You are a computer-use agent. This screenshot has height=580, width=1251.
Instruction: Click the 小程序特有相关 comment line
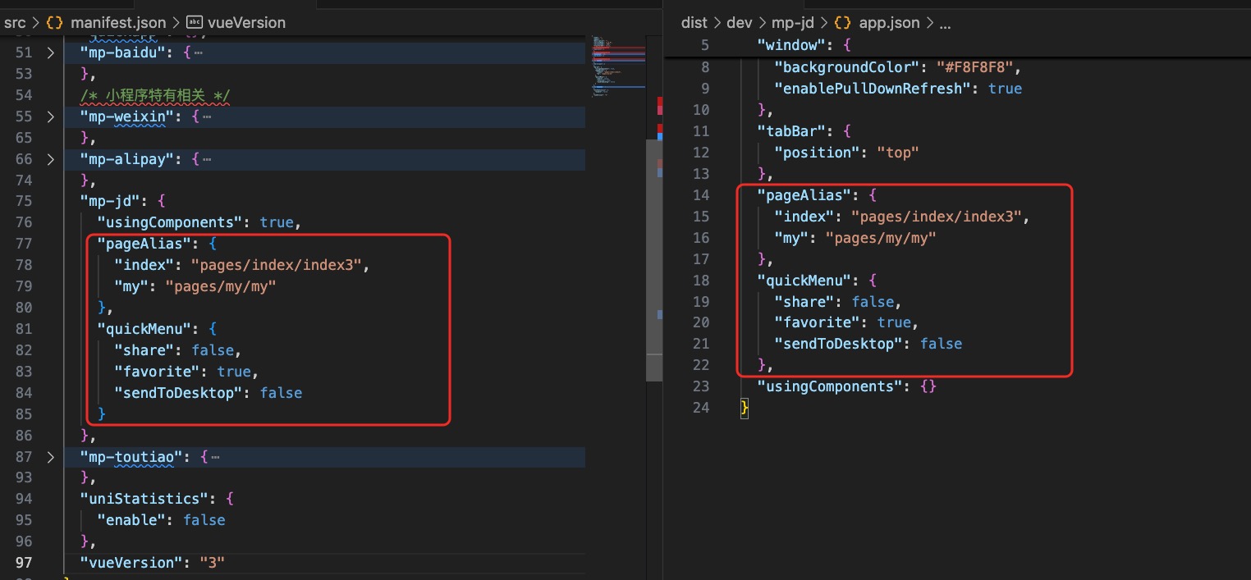pos(155,95)
